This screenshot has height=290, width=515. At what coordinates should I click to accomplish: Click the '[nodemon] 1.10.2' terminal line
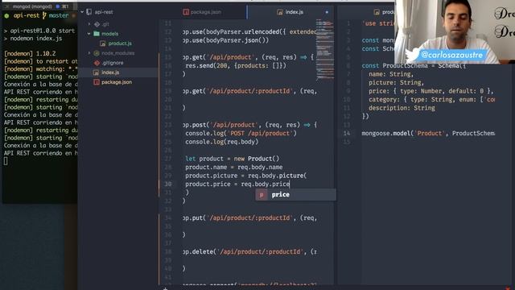[x=30, y=54]
